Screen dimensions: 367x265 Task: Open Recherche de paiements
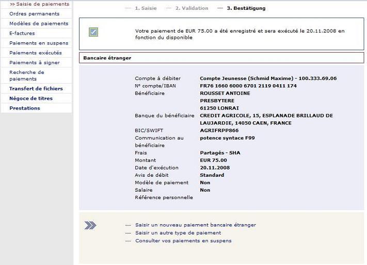pyautogui.click(x=27, y=75)
